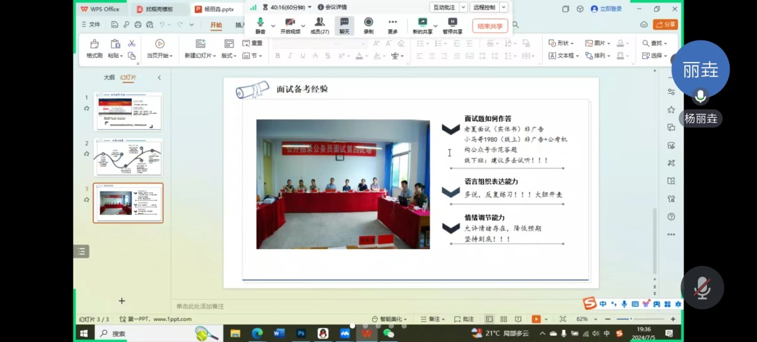Switch to slide sorter grid view

pos(503,319)
